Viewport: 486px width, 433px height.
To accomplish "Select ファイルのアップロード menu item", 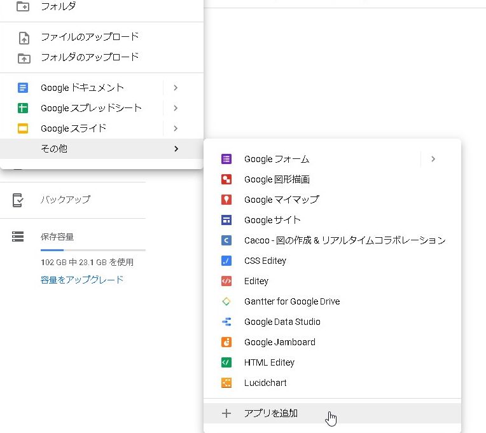I will click(x=90, y=37).
